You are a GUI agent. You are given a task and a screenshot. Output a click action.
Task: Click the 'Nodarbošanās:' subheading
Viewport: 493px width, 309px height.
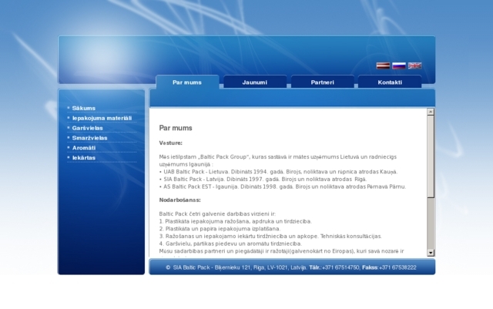pyautogui.click(x=179, y=200)
